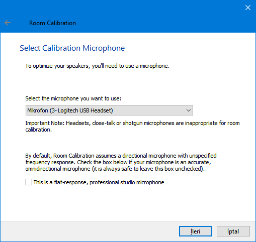
Task: Click the word 'calibration.' ending the Important Note
Action: (38, 130)
